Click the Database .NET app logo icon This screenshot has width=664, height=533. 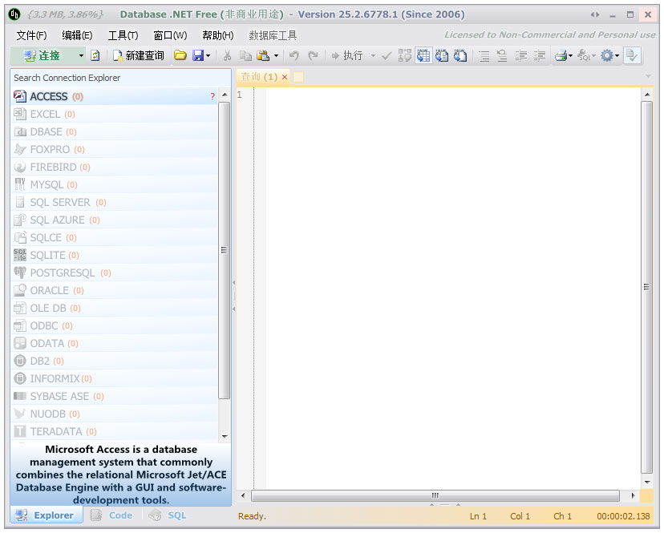click(x=14, y=14)
